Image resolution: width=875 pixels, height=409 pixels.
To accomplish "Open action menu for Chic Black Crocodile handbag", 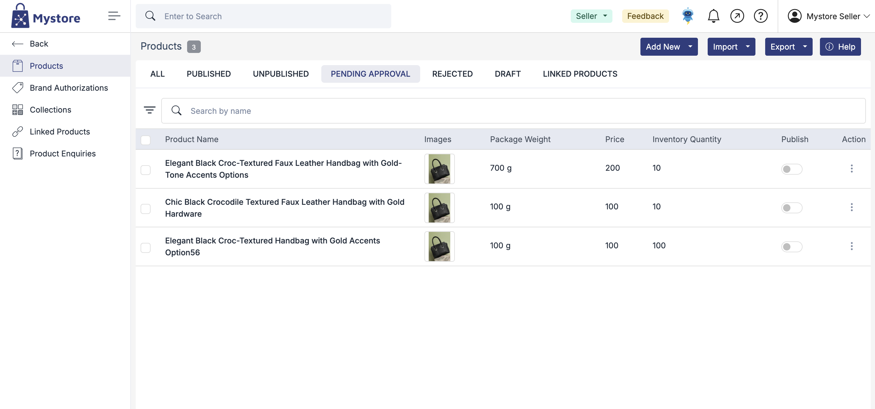I will pos(851,207).
